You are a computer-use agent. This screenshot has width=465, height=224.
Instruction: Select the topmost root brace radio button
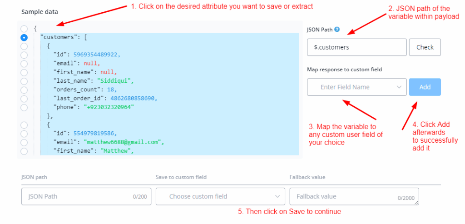click(x=24, y=29)
